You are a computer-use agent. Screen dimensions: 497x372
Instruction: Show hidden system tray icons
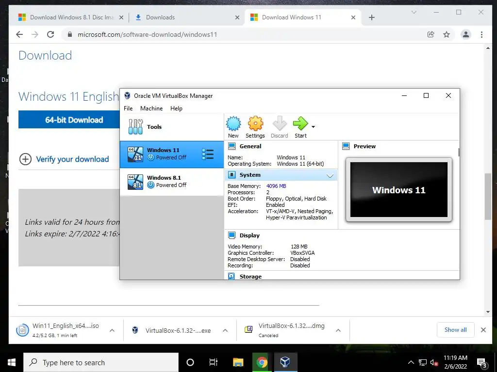click(x=411, y=362)
